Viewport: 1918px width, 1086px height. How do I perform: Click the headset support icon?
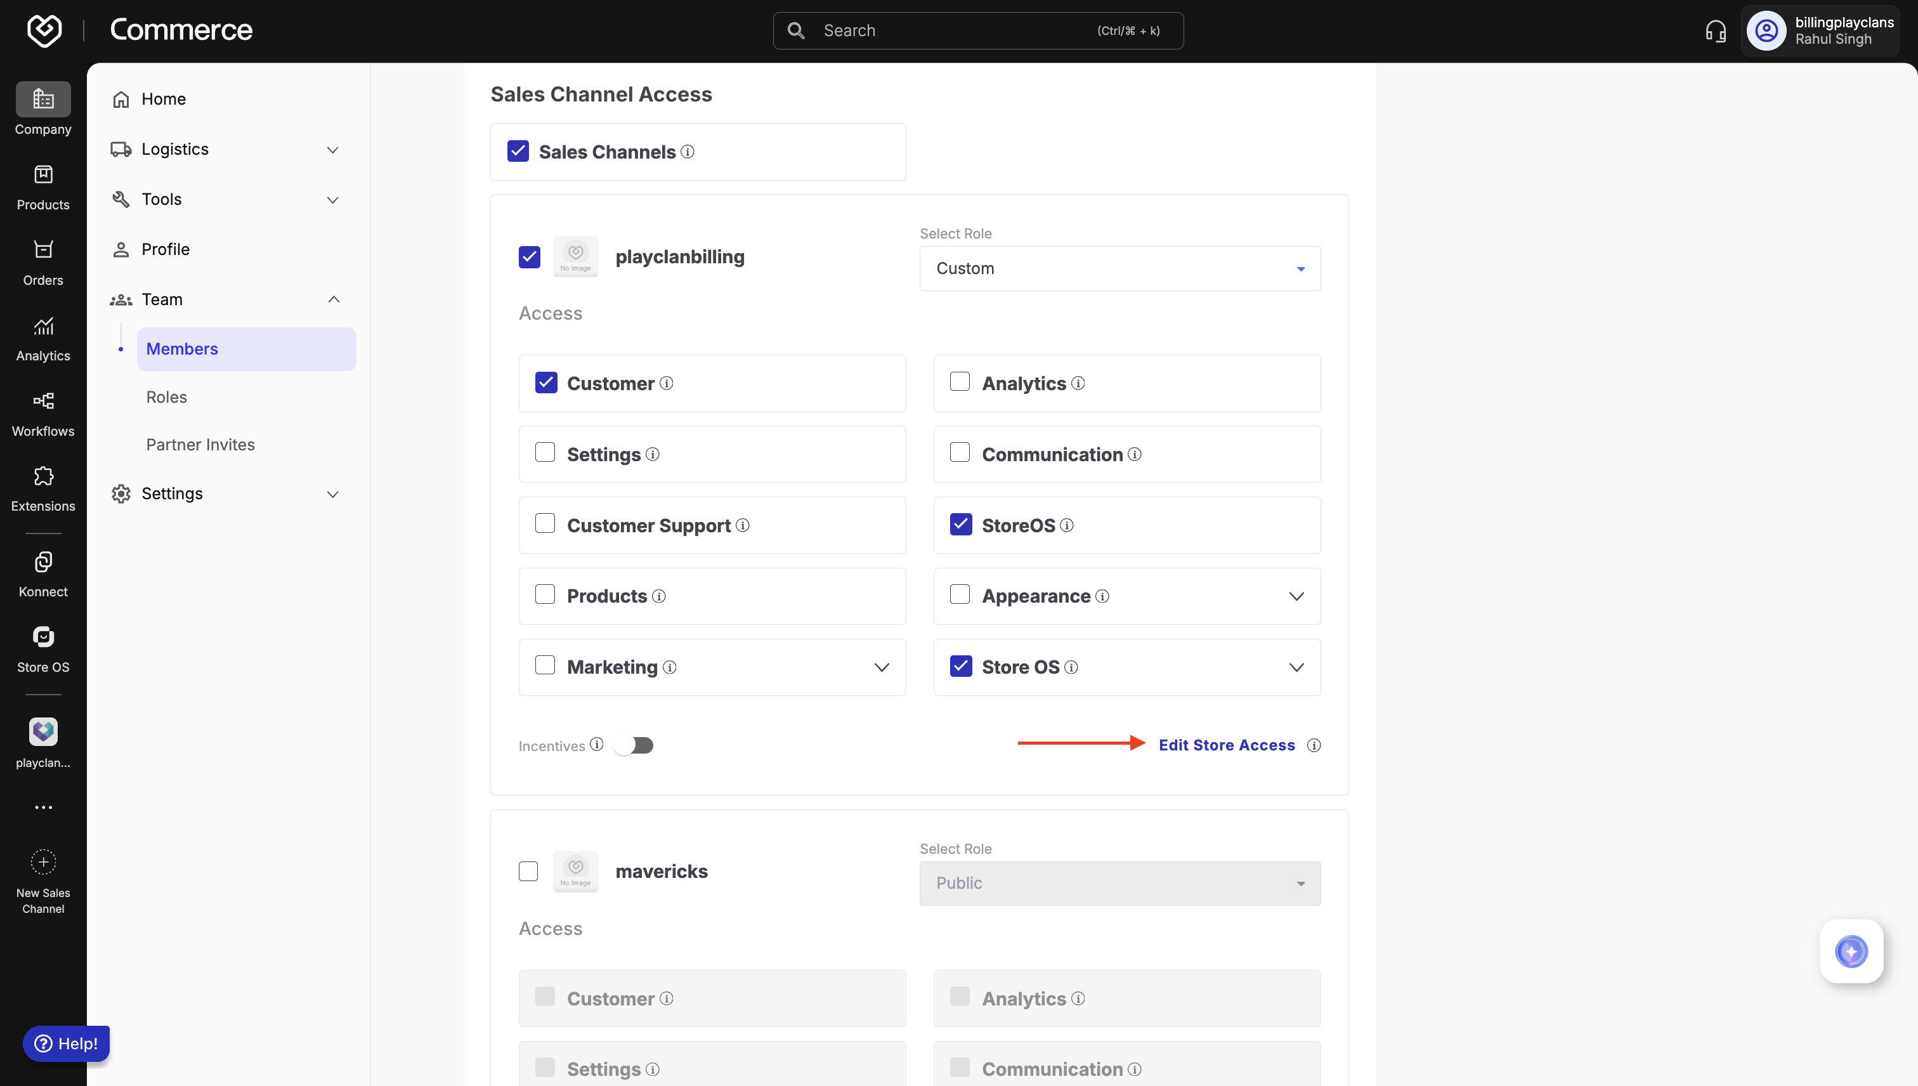pyautogui.click(x=1715, y=30)
